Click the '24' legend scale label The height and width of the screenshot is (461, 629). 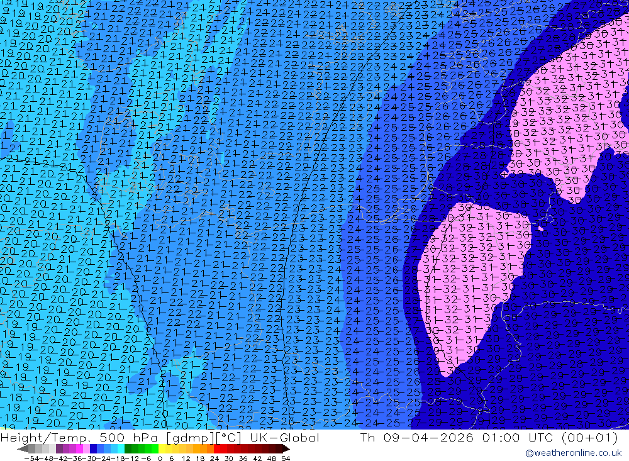(214, 458)
